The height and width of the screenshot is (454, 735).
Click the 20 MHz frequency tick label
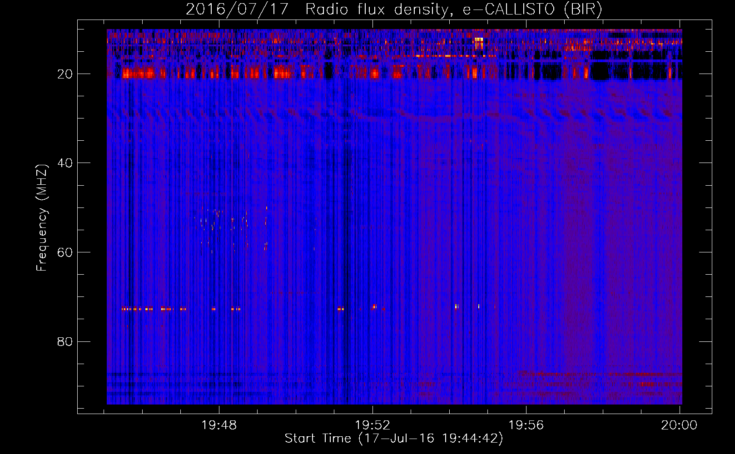pos(65,74)
